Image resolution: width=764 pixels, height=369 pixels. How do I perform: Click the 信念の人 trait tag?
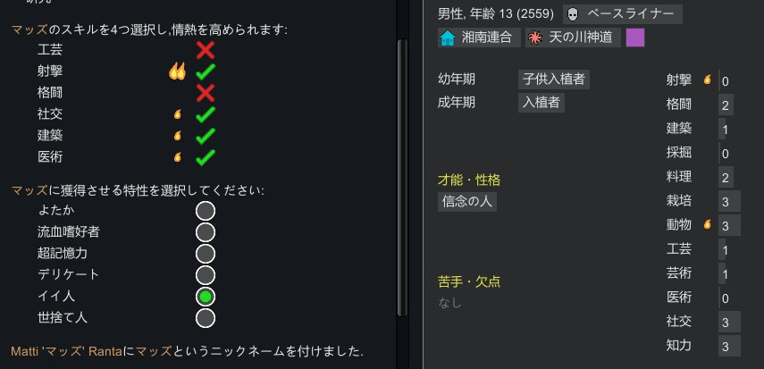[467, 202]
